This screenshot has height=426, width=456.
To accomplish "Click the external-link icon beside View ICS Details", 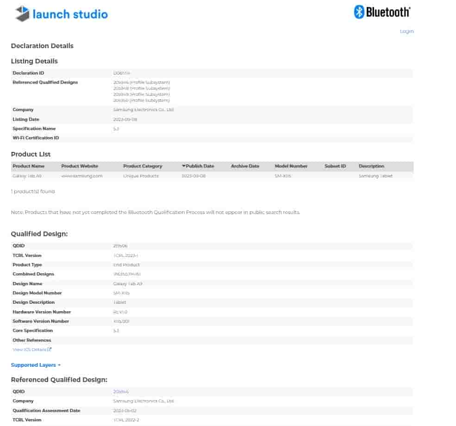I will (x=50, y=350).
